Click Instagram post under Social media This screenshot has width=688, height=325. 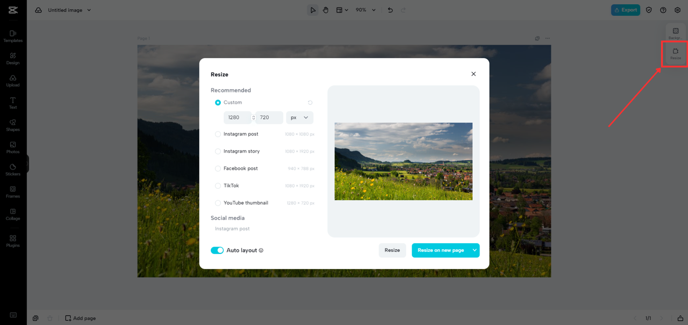pos(232,229)
